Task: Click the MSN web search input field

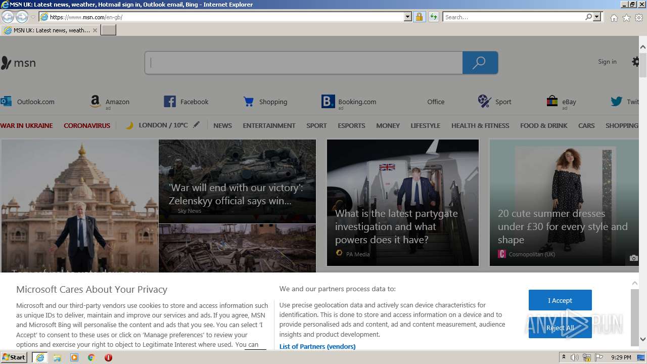Action: pos(304,63)
